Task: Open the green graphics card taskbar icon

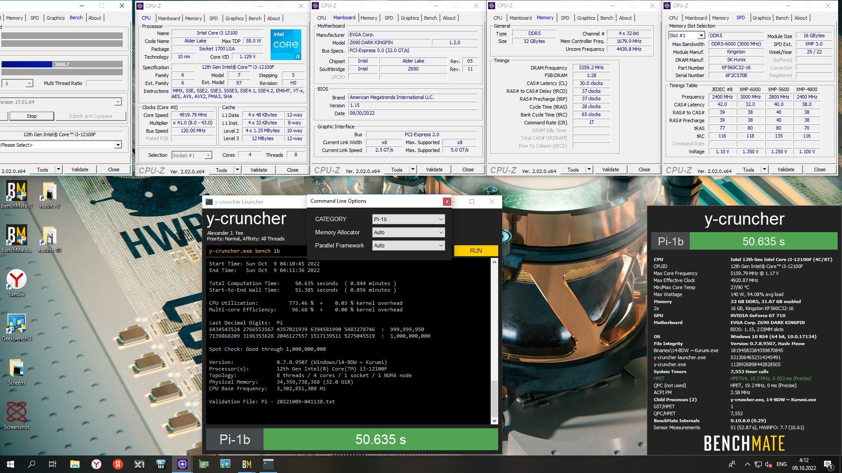Action: tap(203, 464)
